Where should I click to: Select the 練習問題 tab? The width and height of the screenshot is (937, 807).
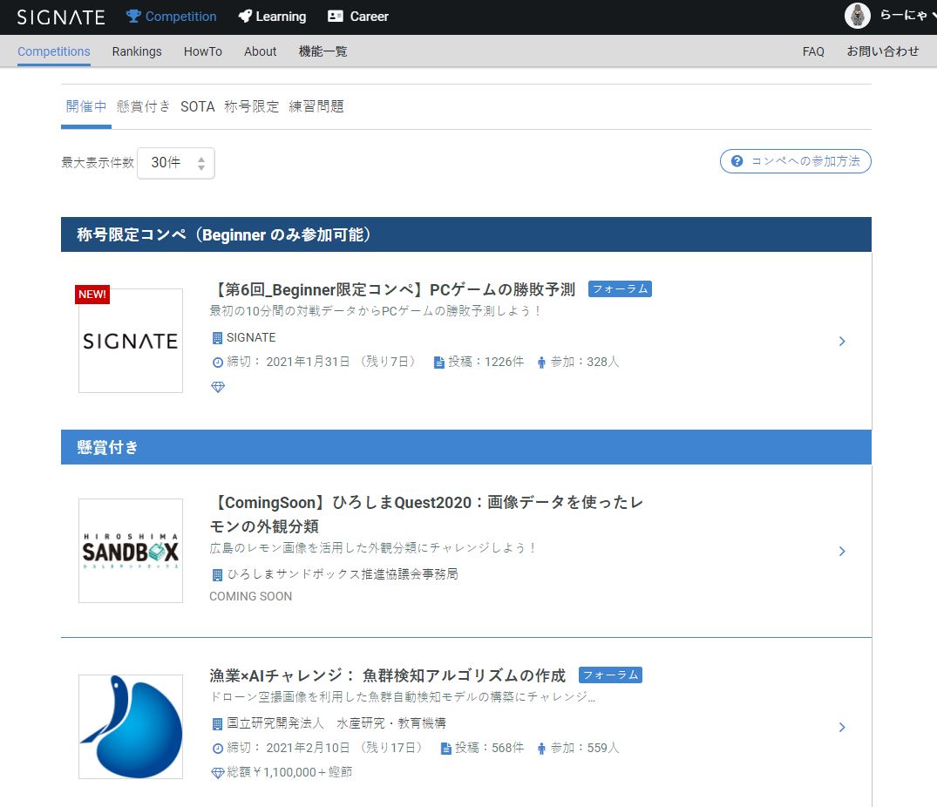(x=316, y=106)
